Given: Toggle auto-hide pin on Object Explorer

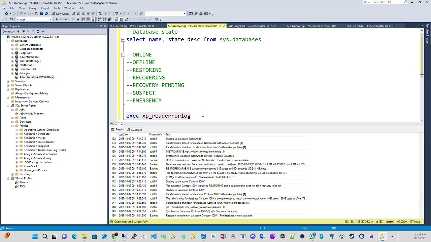Looking at the screenshot, I should (x=101, y=26).
